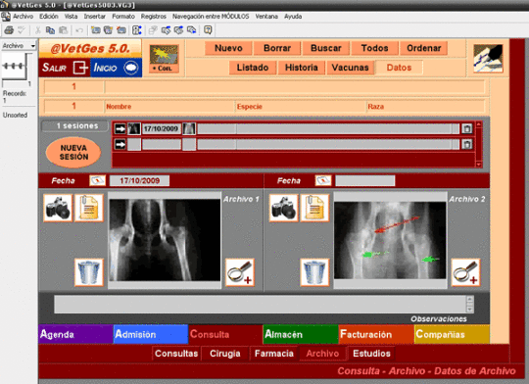The width and height of the screenshot is (529, 384).
Task: Open the Vista menu
Action: 71,17
